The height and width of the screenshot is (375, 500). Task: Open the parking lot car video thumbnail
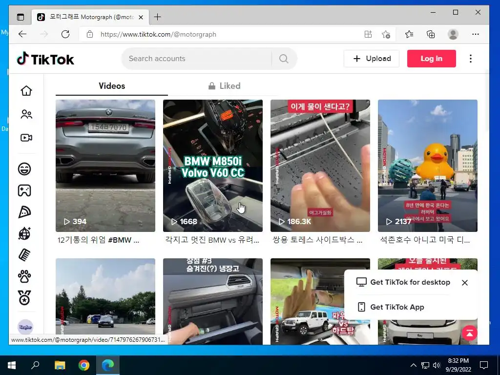tap(105, 296)
